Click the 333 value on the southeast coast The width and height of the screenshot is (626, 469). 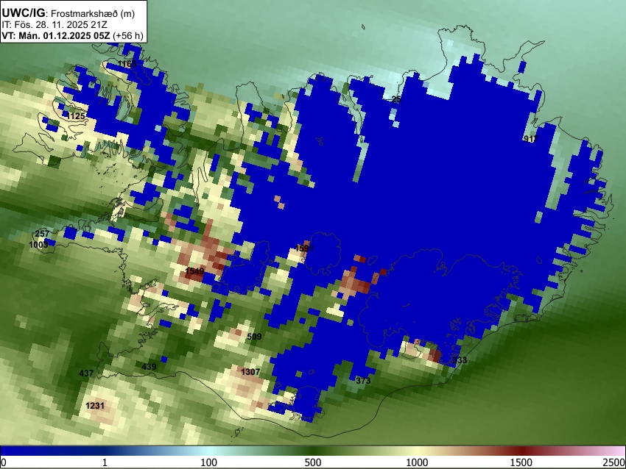click(x=460, y=360)
